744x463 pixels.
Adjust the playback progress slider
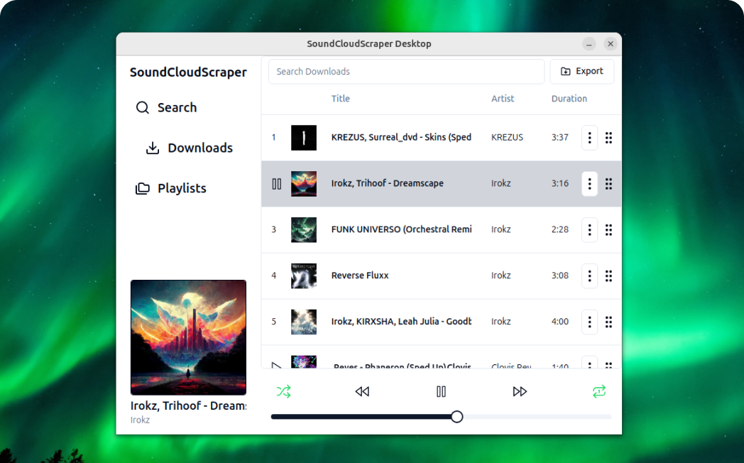456,417
